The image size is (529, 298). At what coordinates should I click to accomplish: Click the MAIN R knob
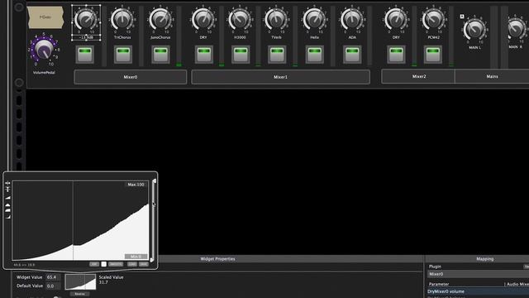[x=517, y=29]
